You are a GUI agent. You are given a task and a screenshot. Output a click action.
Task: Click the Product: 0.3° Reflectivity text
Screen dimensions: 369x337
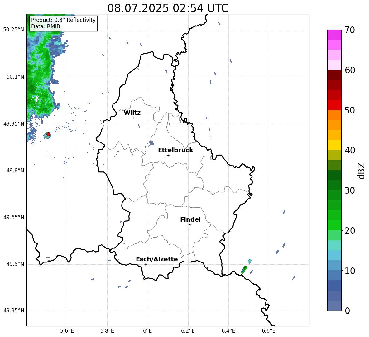63,20
